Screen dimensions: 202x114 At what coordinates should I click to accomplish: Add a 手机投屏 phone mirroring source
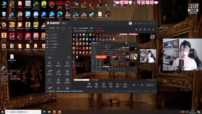[x=104, y=85]
